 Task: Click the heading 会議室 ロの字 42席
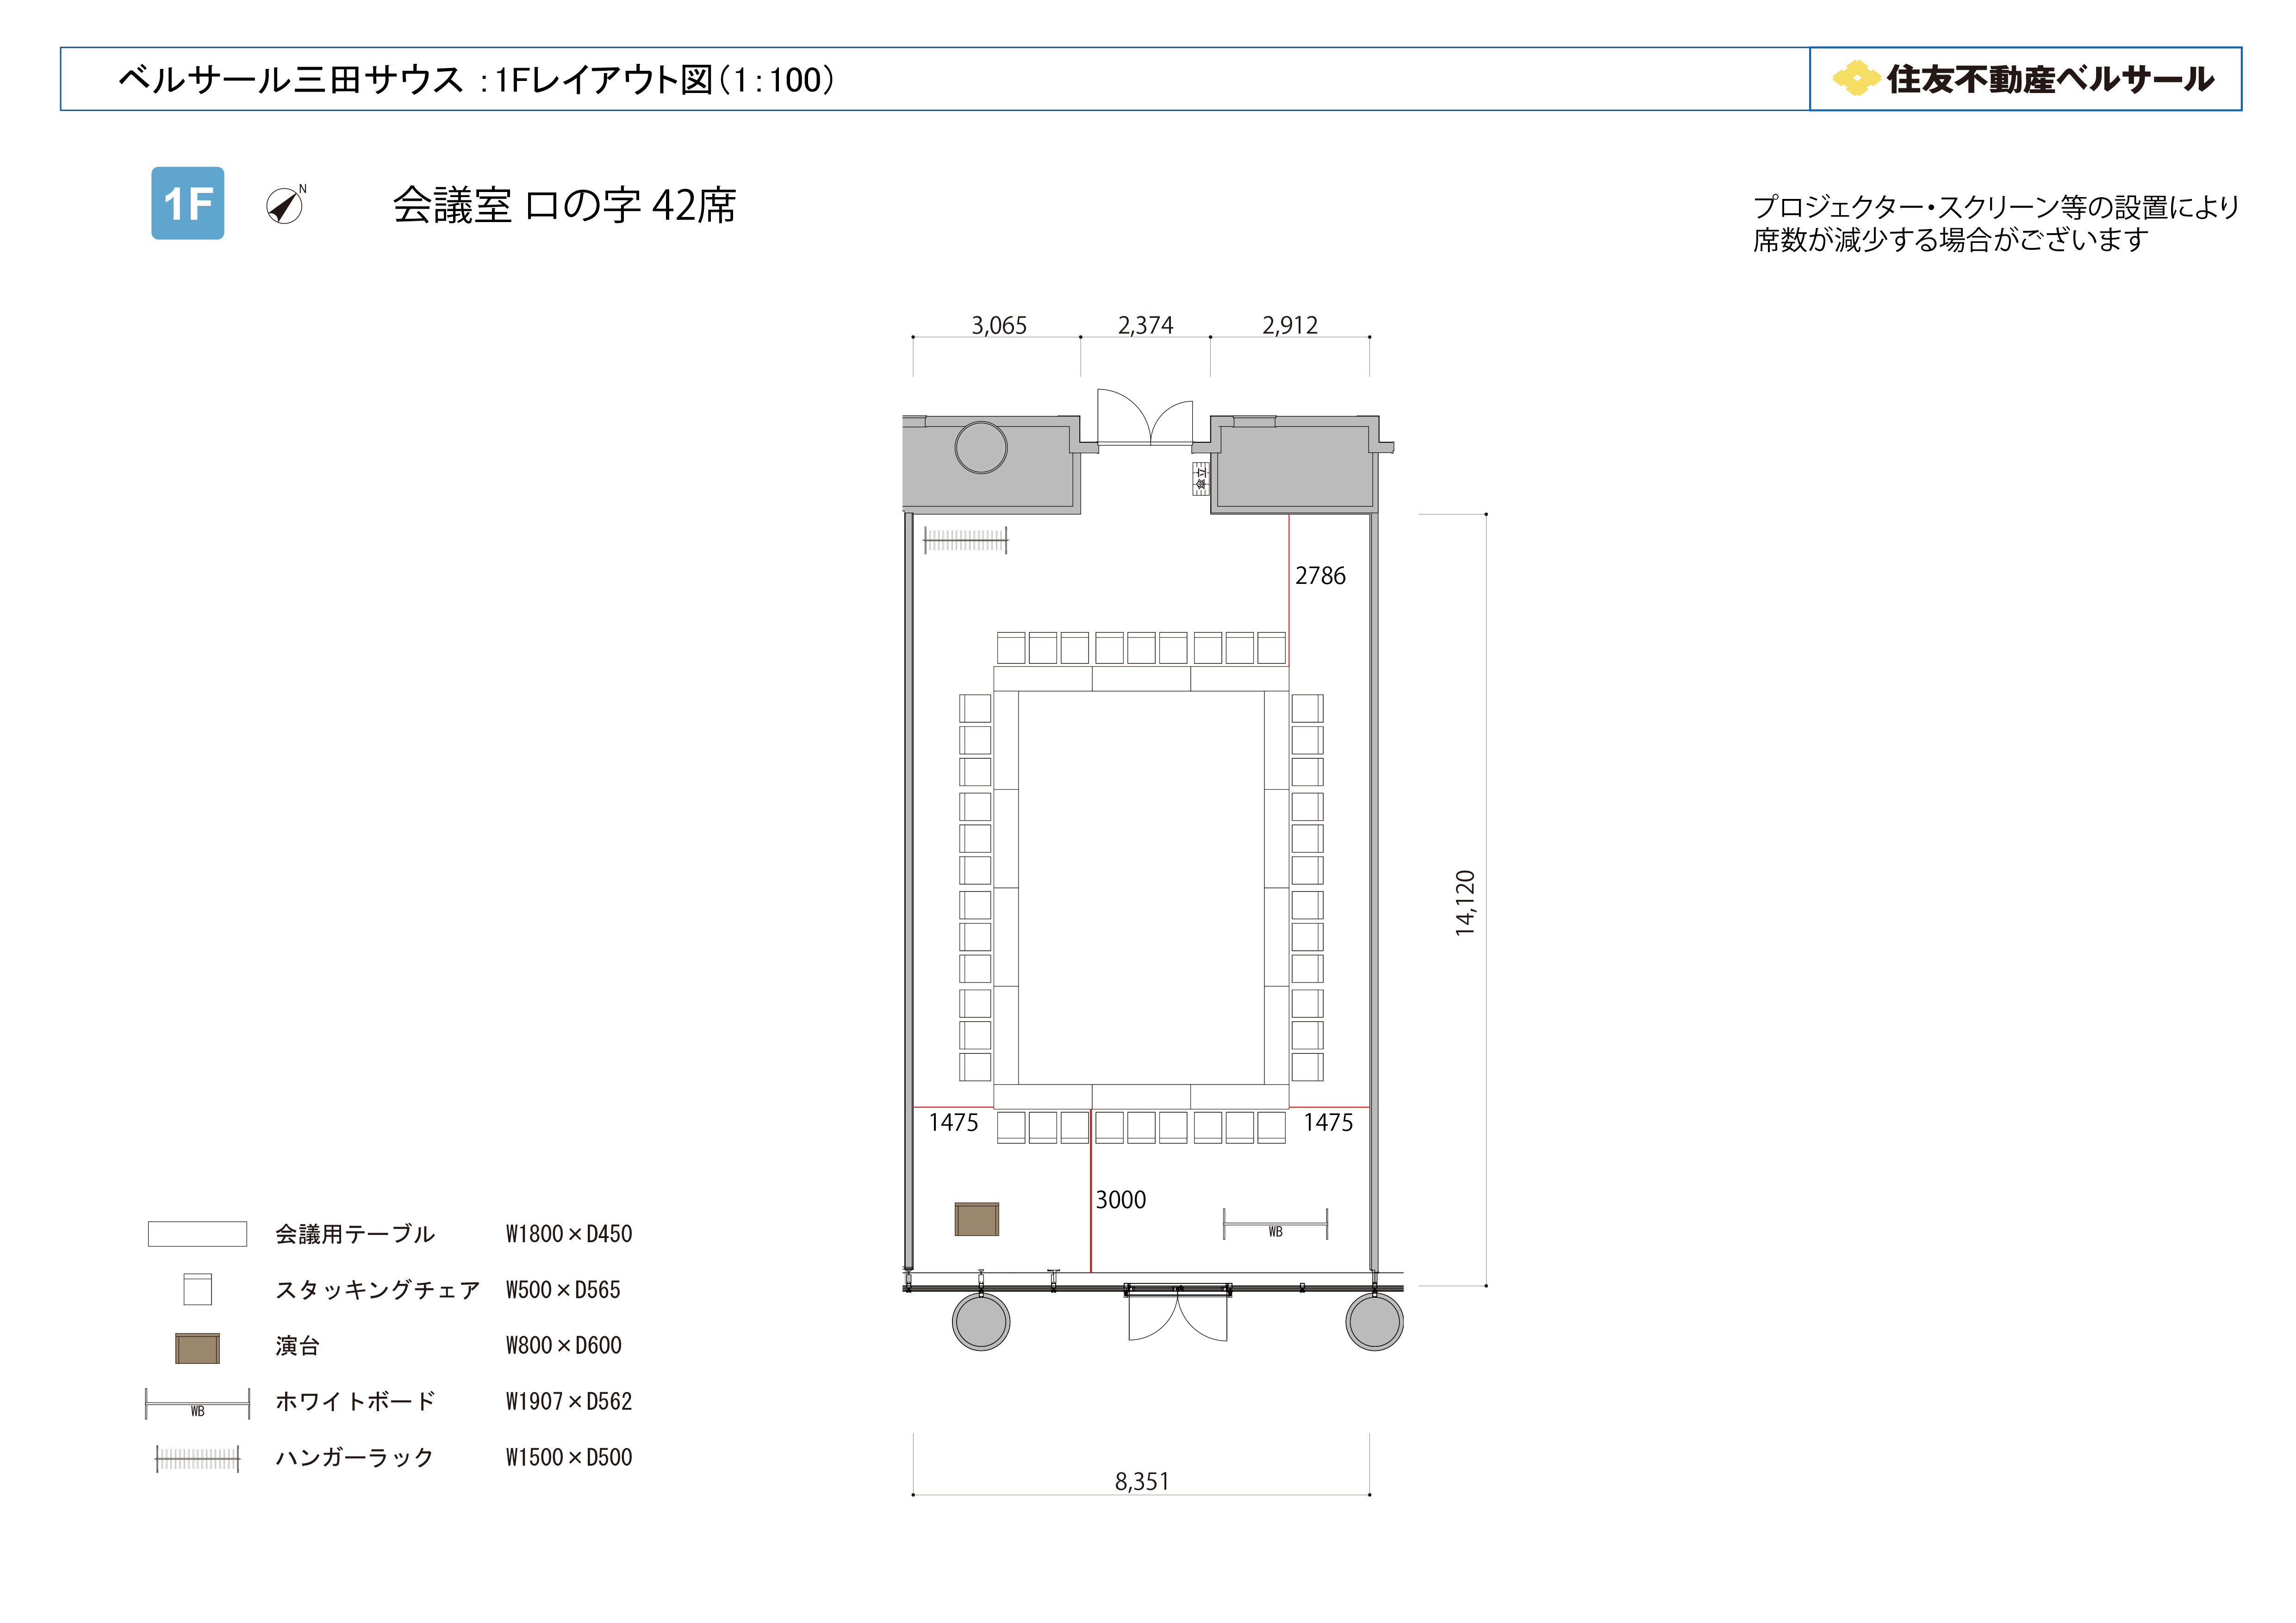(564, 206)
